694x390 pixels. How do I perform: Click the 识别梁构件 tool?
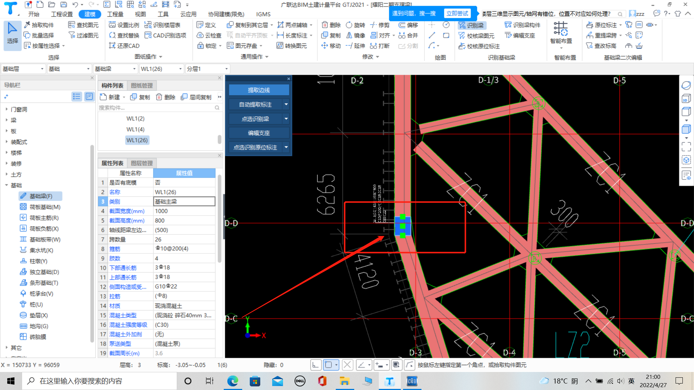pyautogui.click(x=523, y=25)
